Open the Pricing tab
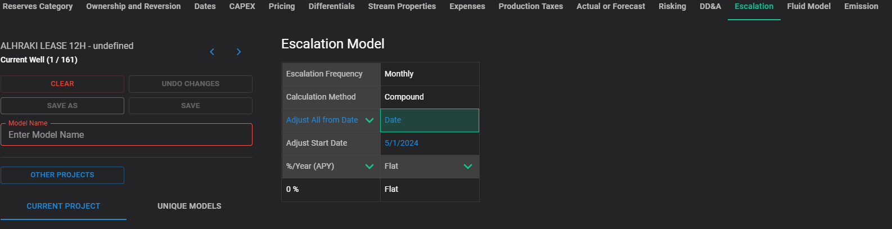The image size is (892, 229). click(x=282, y=7)
